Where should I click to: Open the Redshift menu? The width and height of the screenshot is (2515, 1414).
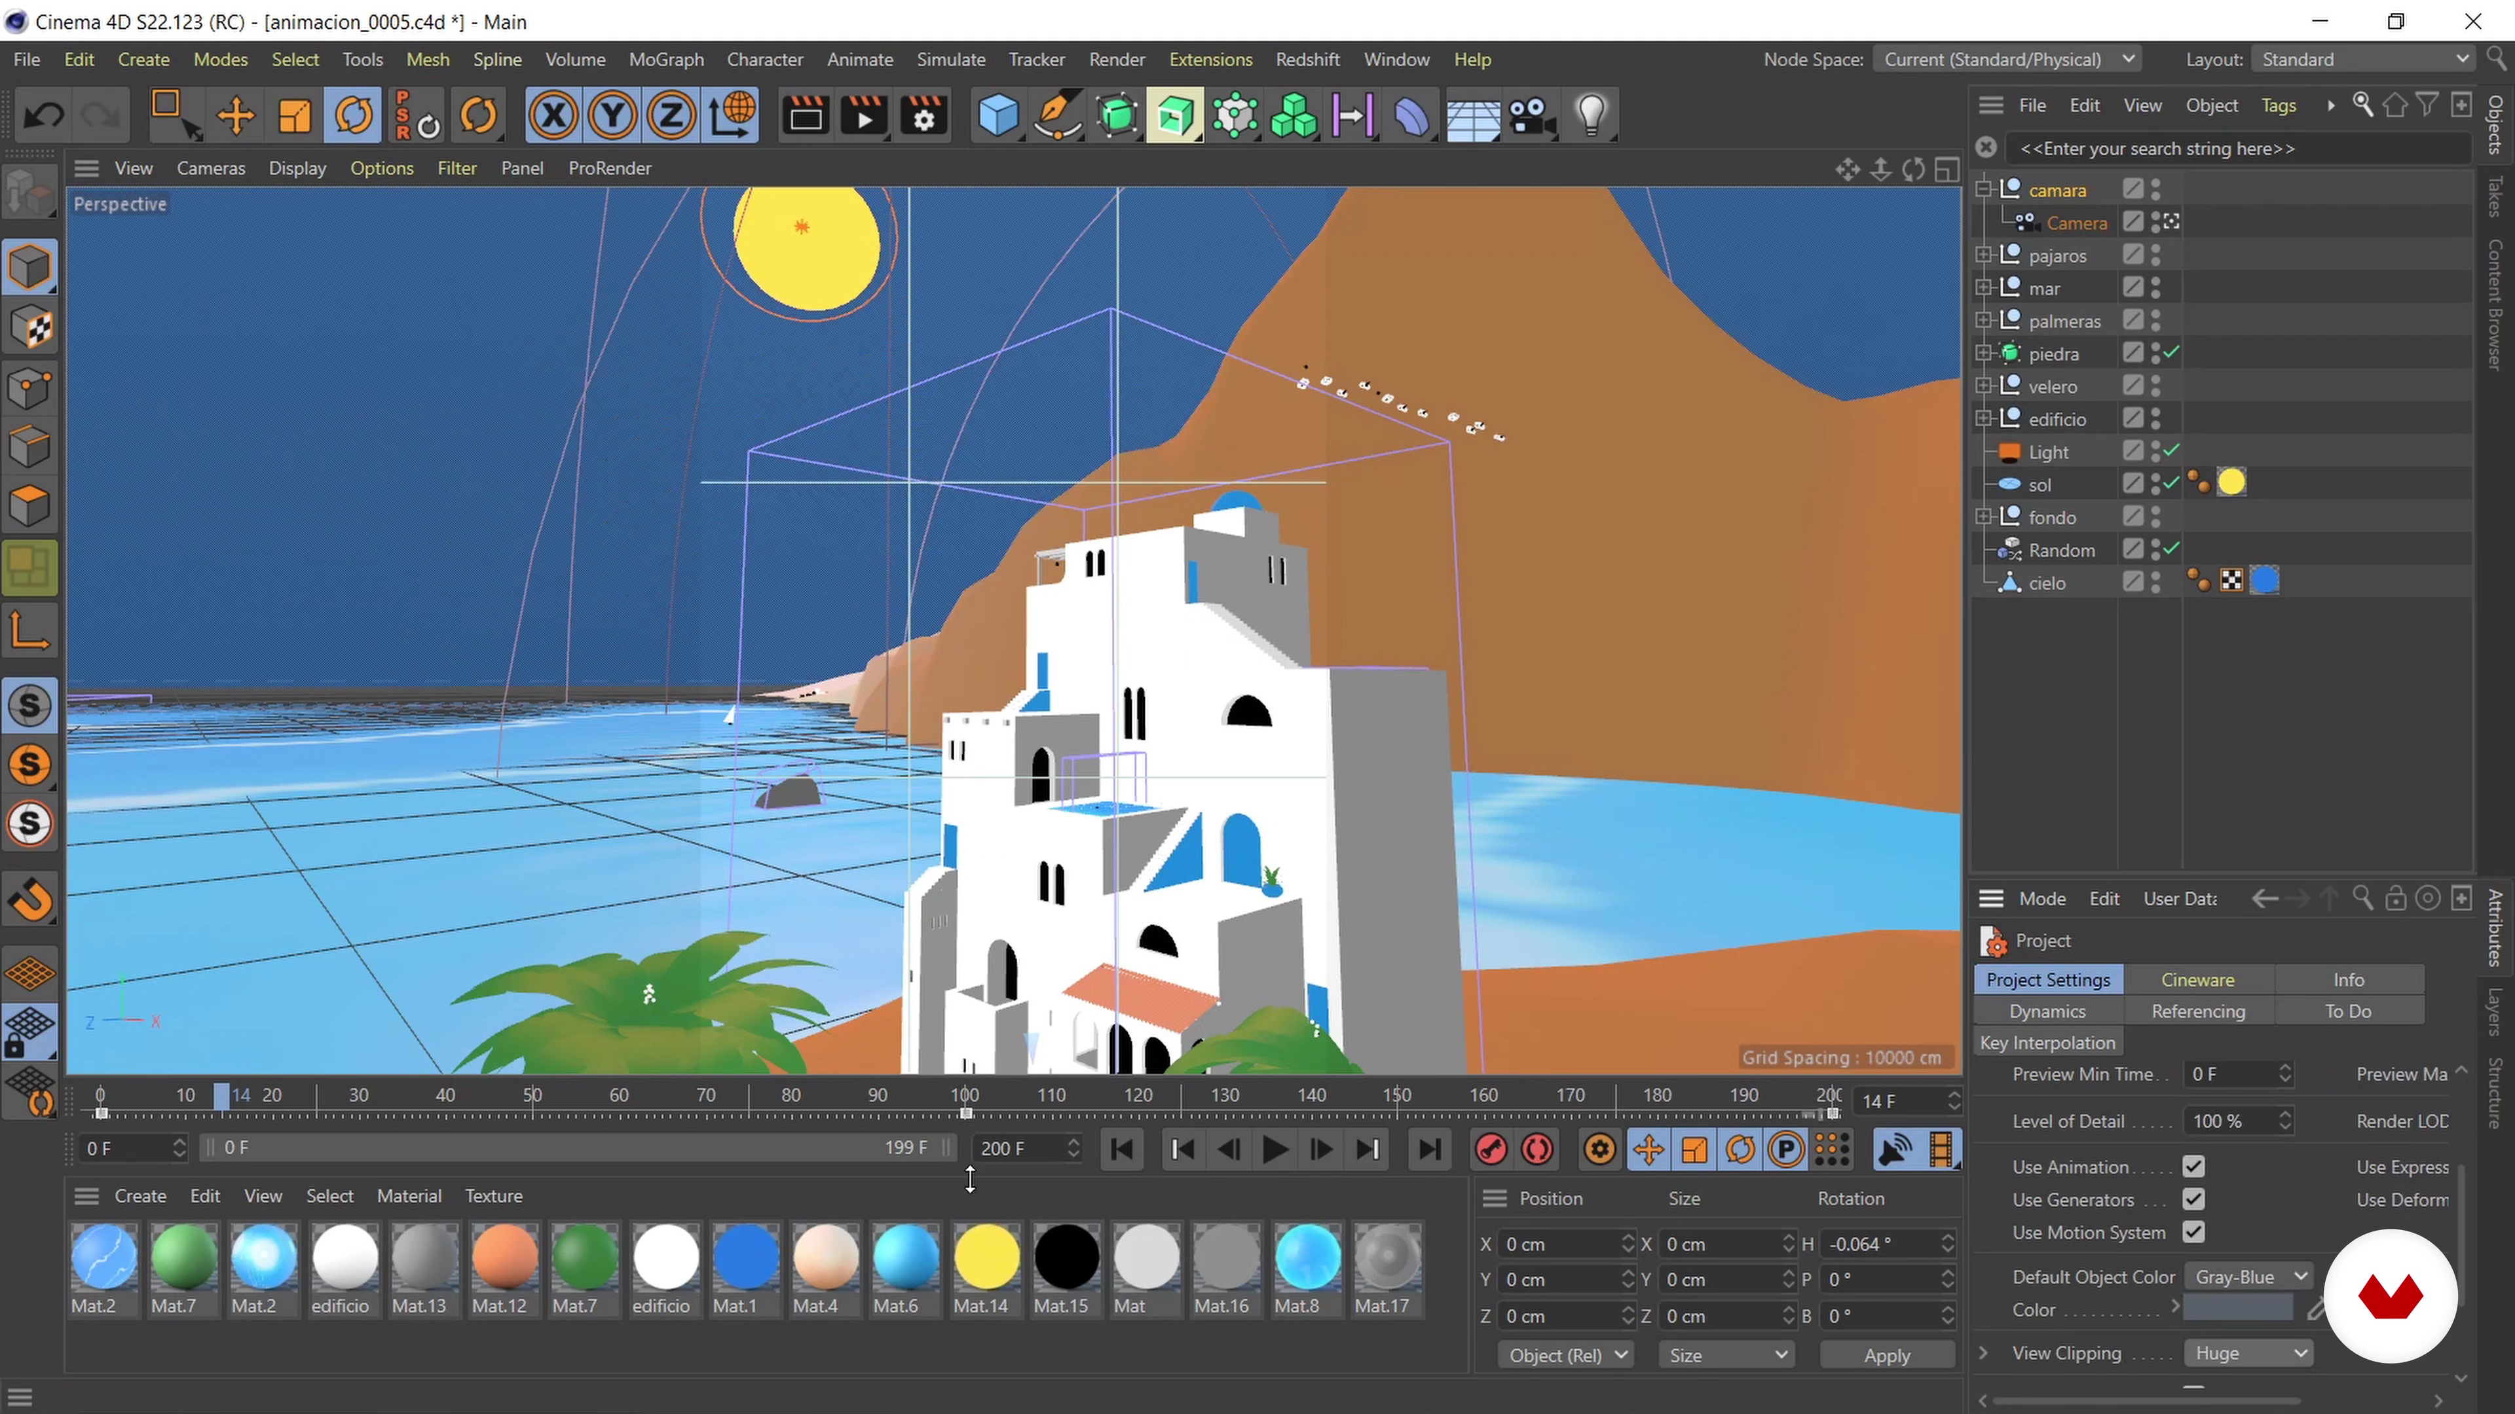click(x=1307, y=60)
